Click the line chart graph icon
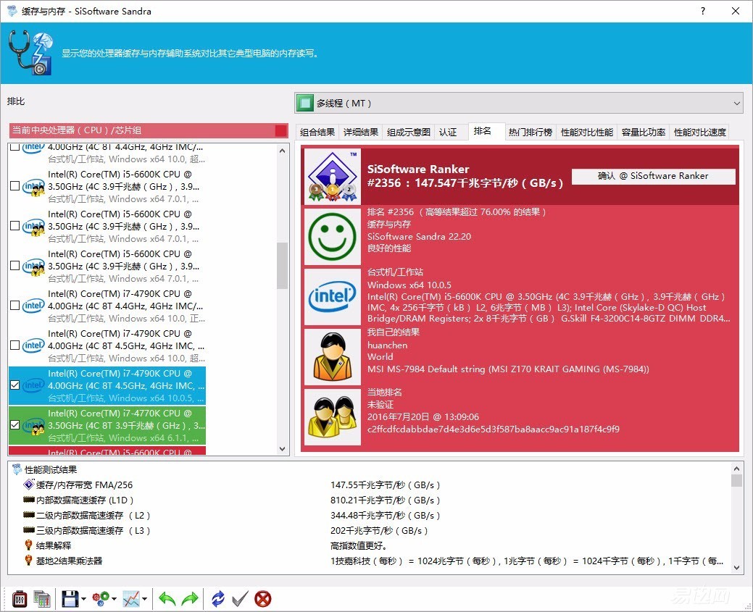The image size is (753, 612). [x=131, y=599]
